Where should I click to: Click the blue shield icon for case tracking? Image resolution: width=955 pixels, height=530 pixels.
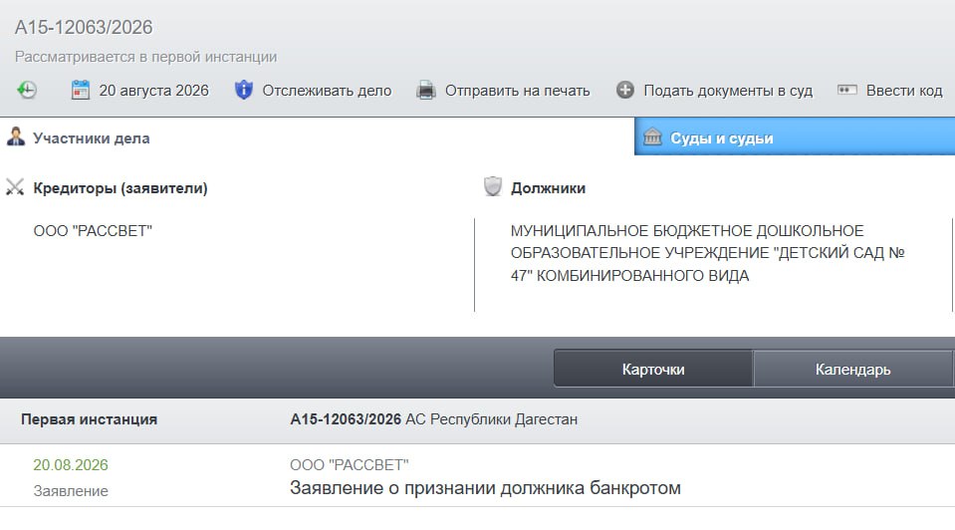244,91
